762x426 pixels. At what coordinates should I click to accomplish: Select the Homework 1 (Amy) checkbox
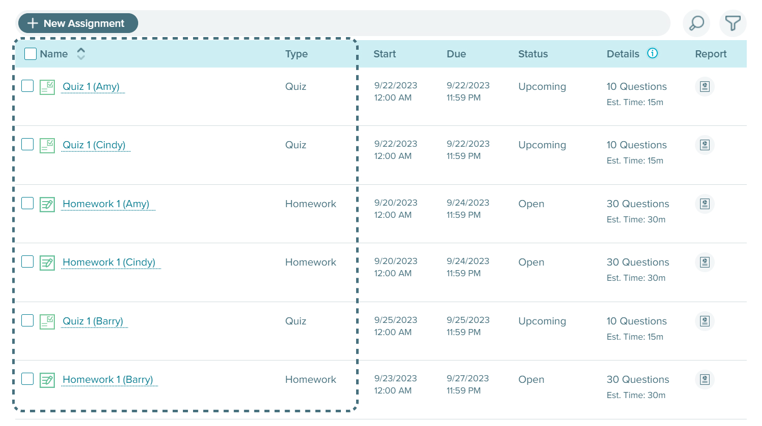[x=27, y=203]
